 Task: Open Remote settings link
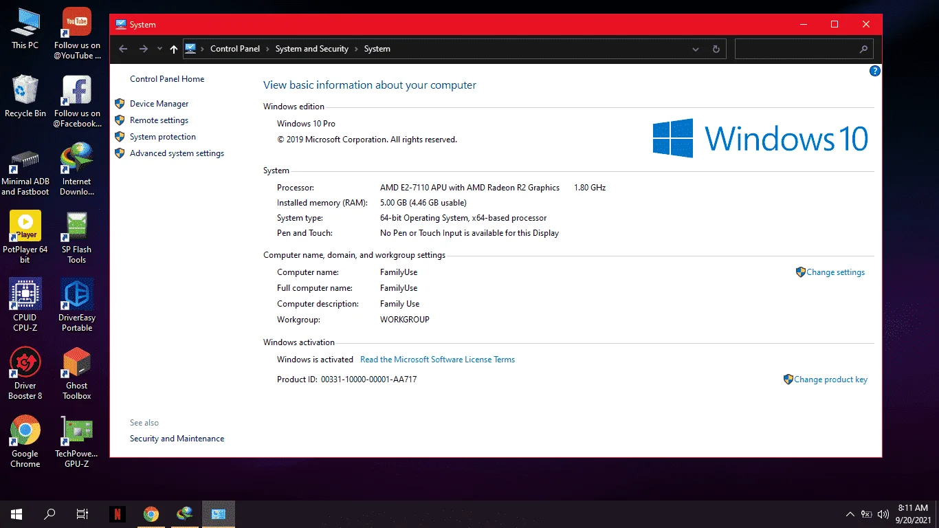click(159, 120)
